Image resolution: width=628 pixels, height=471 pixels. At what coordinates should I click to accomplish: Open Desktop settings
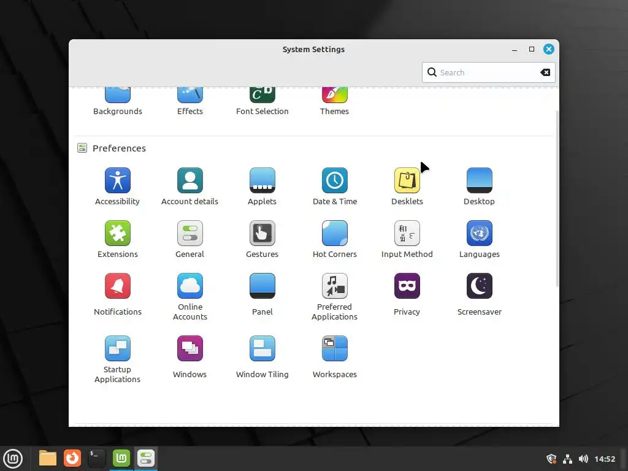(479, 186)
